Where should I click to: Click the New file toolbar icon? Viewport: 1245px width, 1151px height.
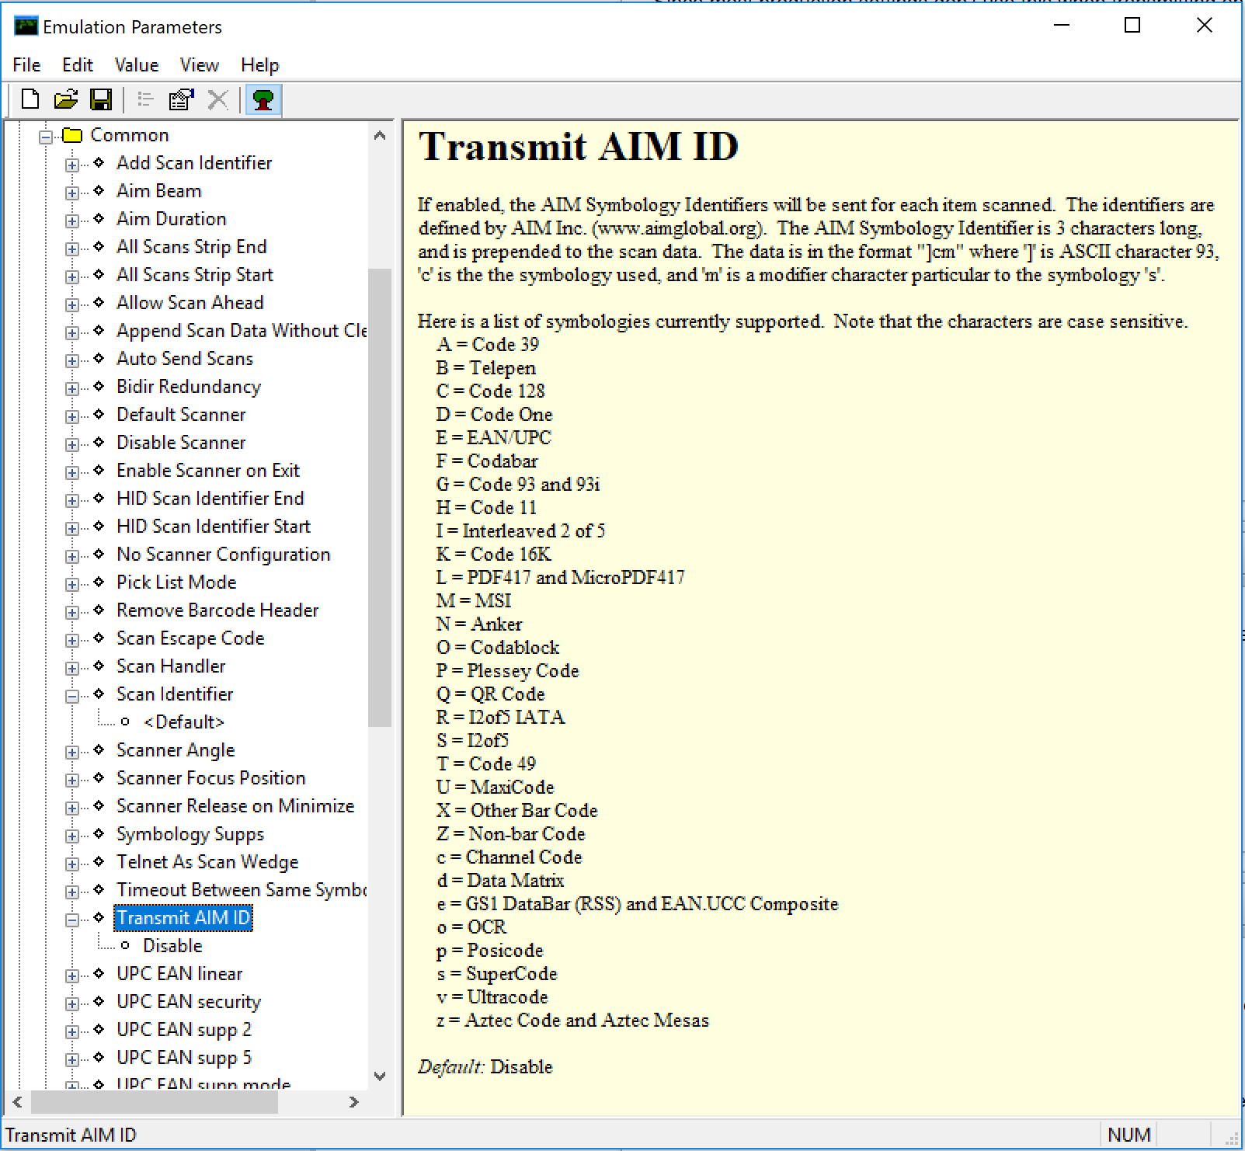tap(30, 99)
